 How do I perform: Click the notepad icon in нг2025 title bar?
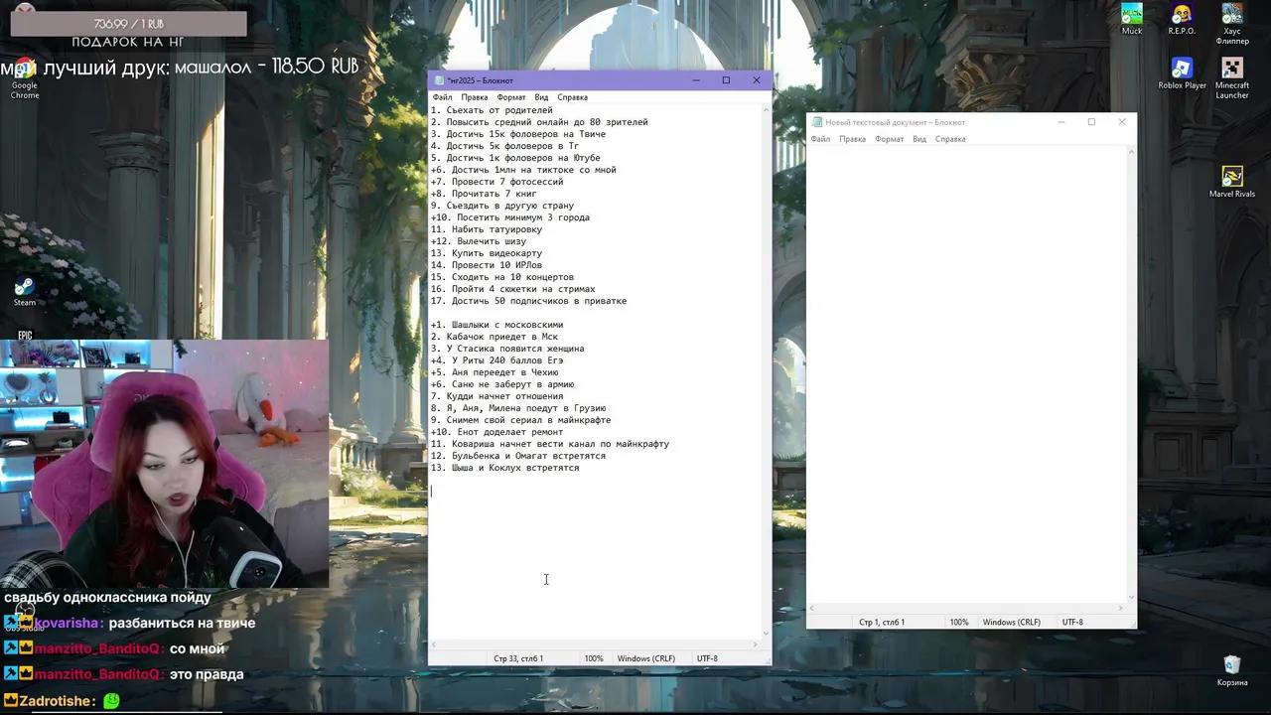tap(439, 80)
